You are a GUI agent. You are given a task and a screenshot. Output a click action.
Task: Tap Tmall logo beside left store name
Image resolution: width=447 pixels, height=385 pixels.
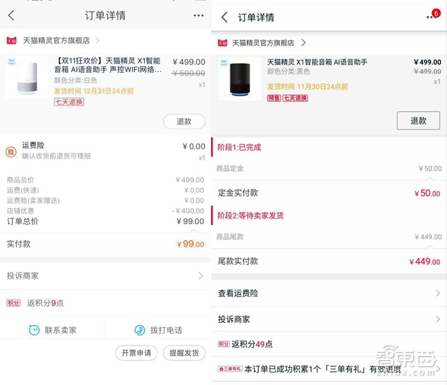coord(12,41)
